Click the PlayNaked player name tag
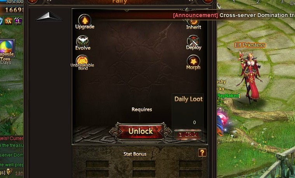295x178 pixels. coord(228,96)
